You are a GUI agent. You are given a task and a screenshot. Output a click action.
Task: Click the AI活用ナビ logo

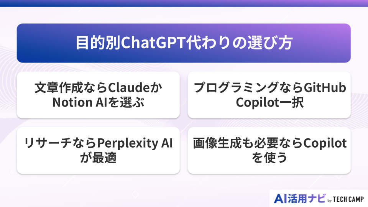coord(300,198)
